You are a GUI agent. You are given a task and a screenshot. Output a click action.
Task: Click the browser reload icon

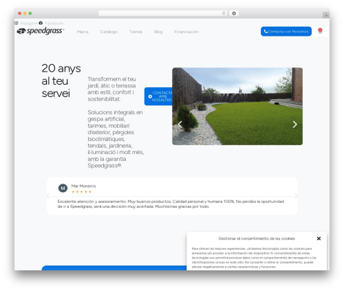coord(224,13)
